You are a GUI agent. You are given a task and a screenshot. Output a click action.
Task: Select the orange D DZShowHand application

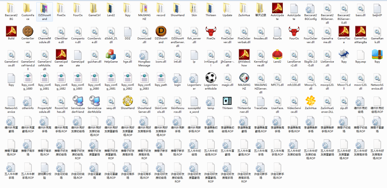[x=161, y=31]
